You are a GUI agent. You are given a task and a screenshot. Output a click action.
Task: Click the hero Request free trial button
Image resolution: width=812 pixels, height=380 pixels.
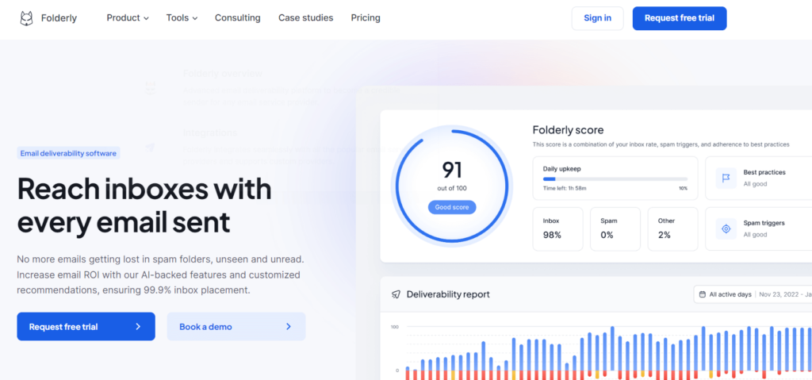click(86, 327)
